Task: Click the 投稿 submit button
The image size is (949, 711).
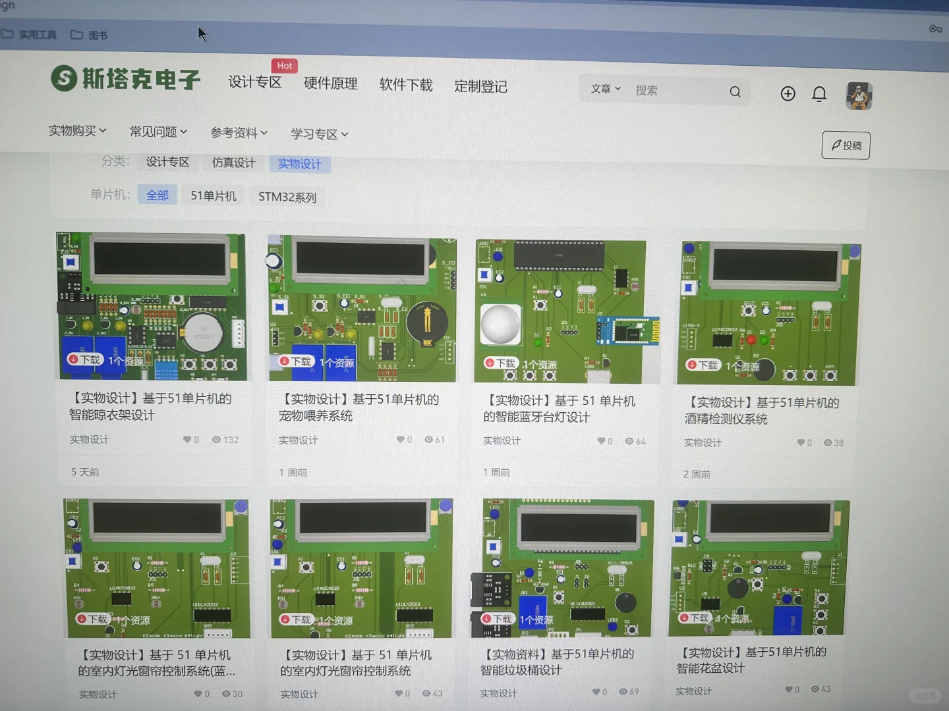Action: [x=846, y=145]
